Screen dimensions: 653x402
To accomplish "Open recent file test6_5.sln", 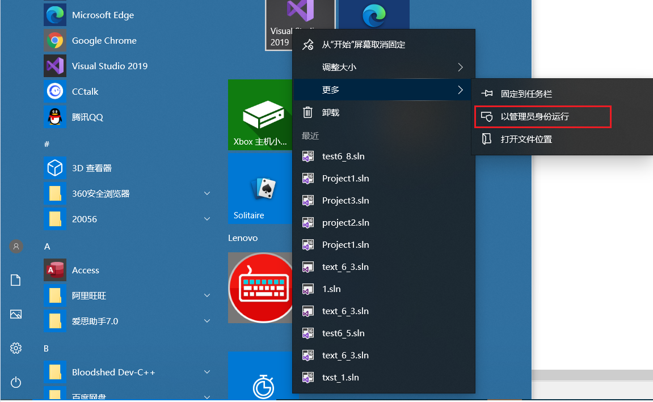I will [x=384, y=333].
